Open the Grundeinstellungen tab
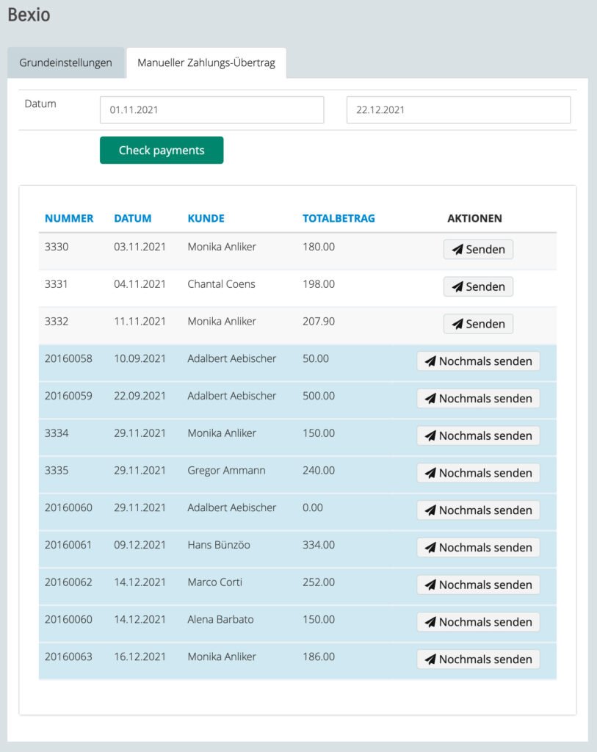The width and height of the screenshot is (597, 752). 65,63
